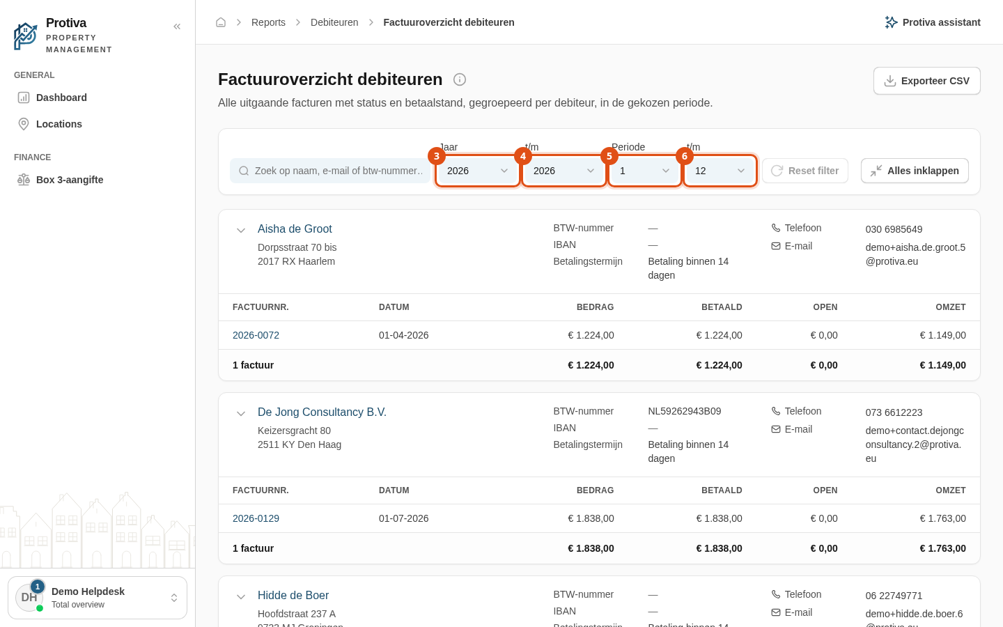Open the info icon next to page title
Screen dimensions: 1003x627
click(x=460, y=79)
